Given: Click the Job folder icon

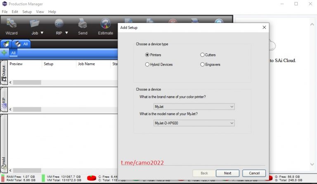Looking at the screenshot, I should pos(35,24).
